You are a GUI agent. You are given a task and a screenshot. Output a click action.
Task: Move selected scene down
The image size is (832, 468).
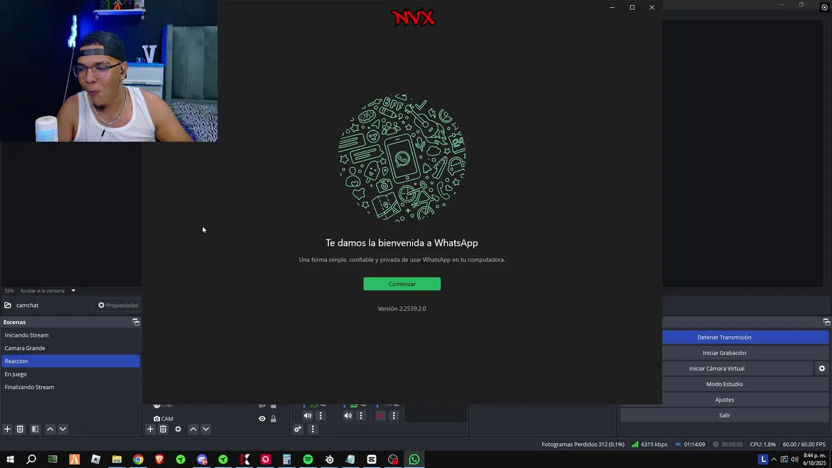coord(63,429)
